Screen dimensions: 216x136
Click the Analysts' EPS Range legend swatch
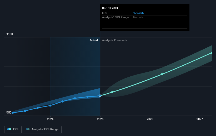28,129
